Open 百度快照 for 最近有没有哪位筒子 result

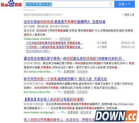click(69, 72)
